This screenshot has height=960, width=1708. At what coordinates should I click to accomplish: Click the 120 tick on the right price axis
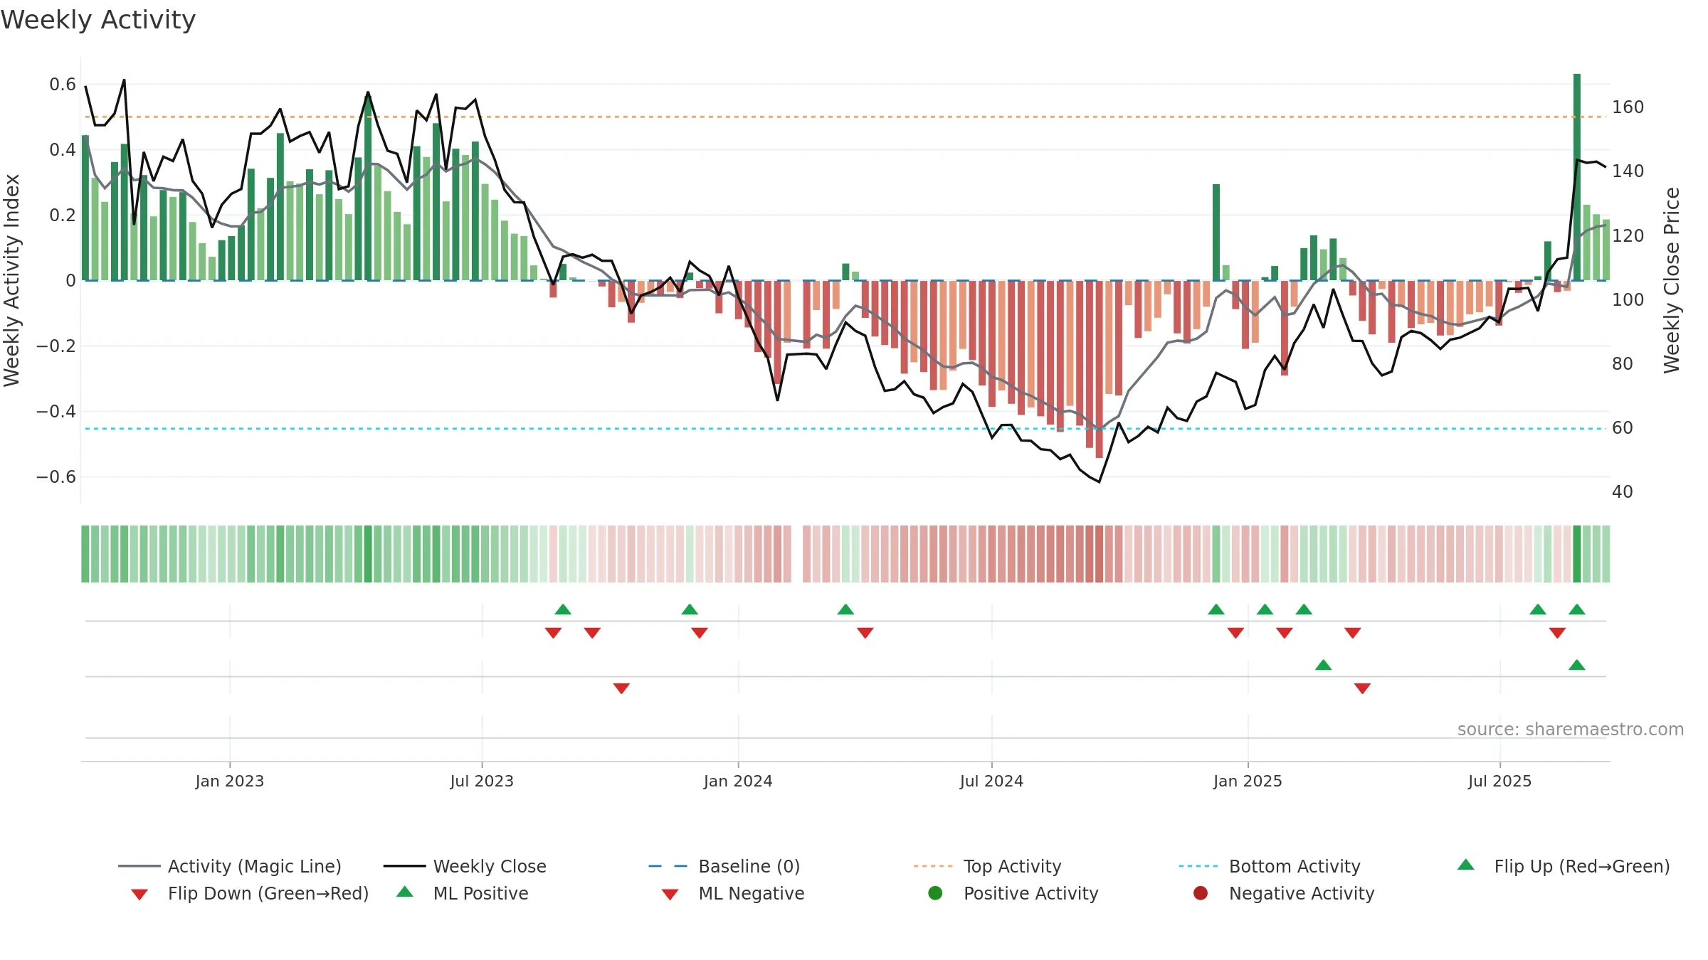[x=1628, y=235]
